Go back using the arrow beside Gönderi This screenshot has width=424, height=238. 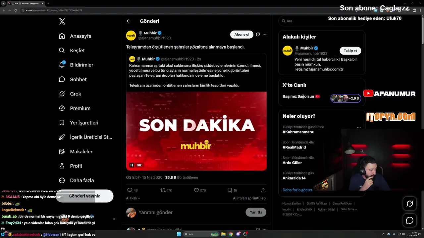(129, 21)
